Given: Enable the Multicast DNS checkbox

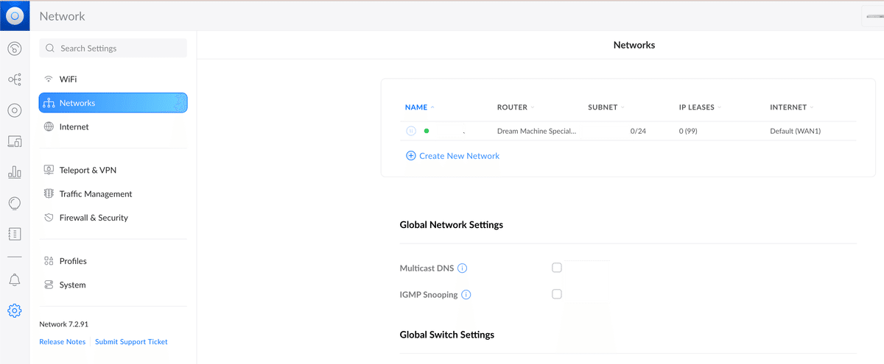Looking at the screenshot, I should pyautogui.click(x=557, y=268).
